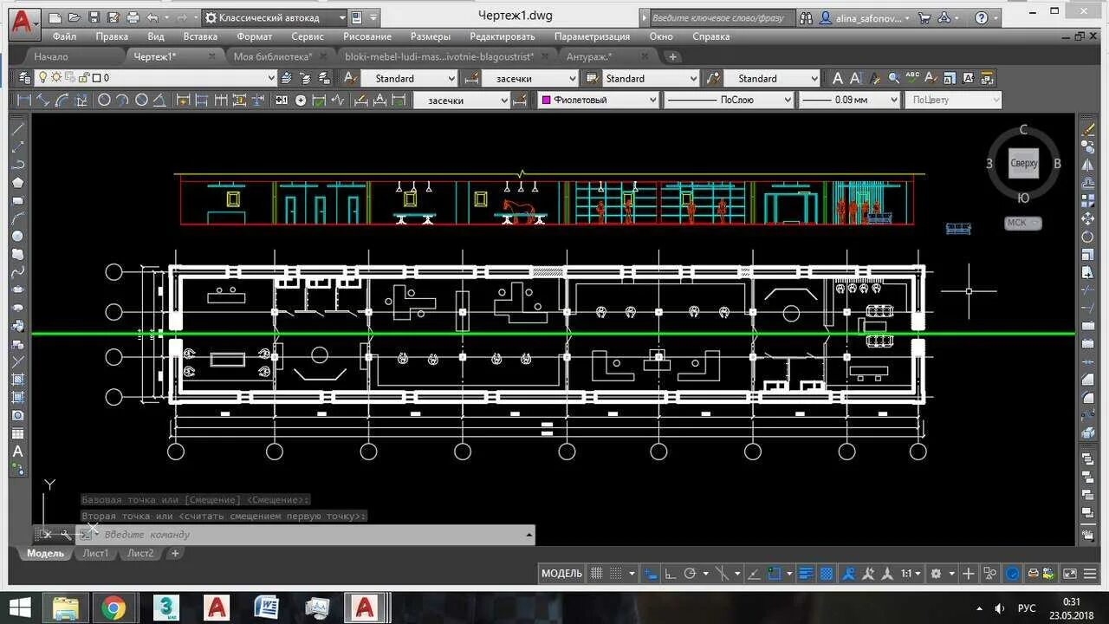Click the Plot printer icon
This screenshot has width=1109, height=624.
click(x=133, y=17)
